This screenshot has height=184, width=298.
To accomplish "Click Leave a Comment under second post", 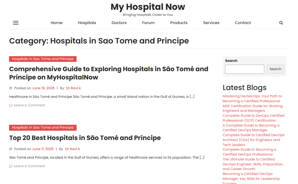I will click(x=29, y=166).
